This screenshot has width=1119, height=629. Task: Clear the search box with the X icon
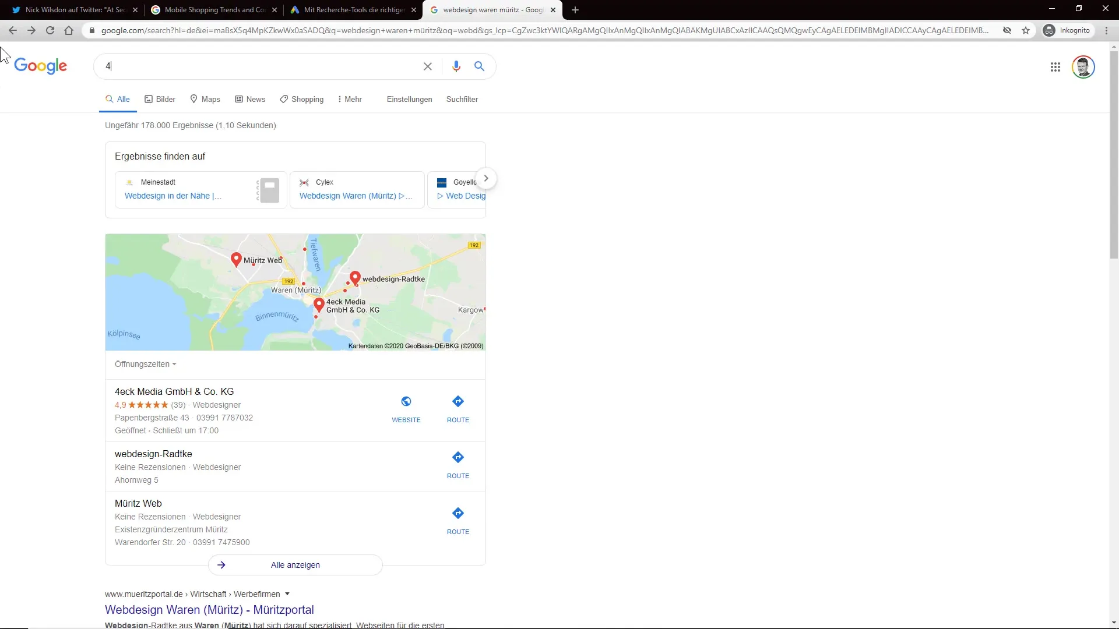(x=428, y=66)
